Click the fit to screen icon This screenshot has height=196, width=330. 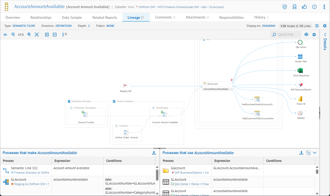pyautogui.click(x=37, y=35)
